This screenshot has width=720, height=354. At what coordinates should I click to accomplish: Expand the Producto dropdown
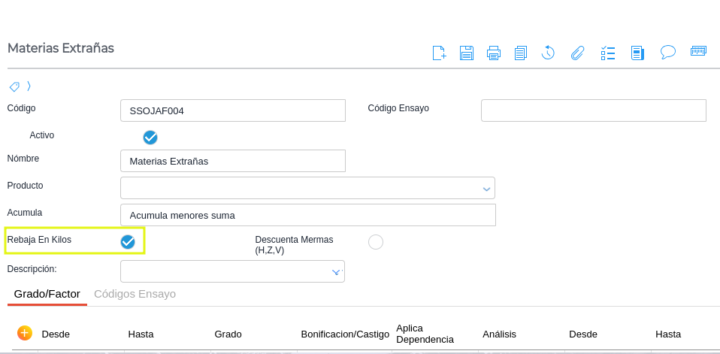tap(486, 189)
